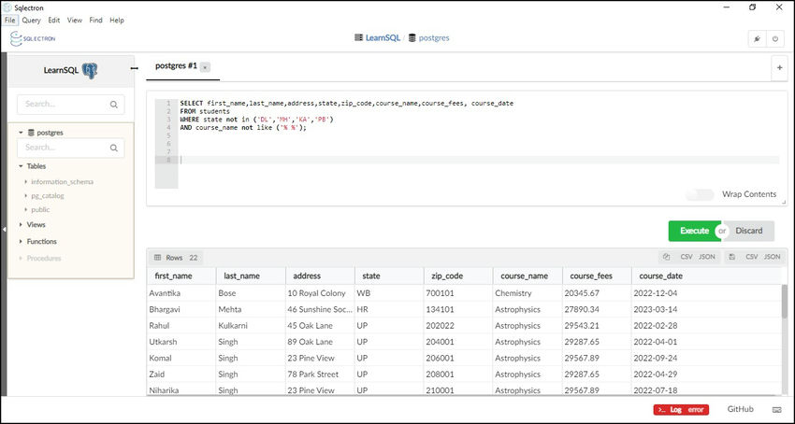
Task: Click the LearnSQL breadcrumb link
Action: [x=383, y=38]
